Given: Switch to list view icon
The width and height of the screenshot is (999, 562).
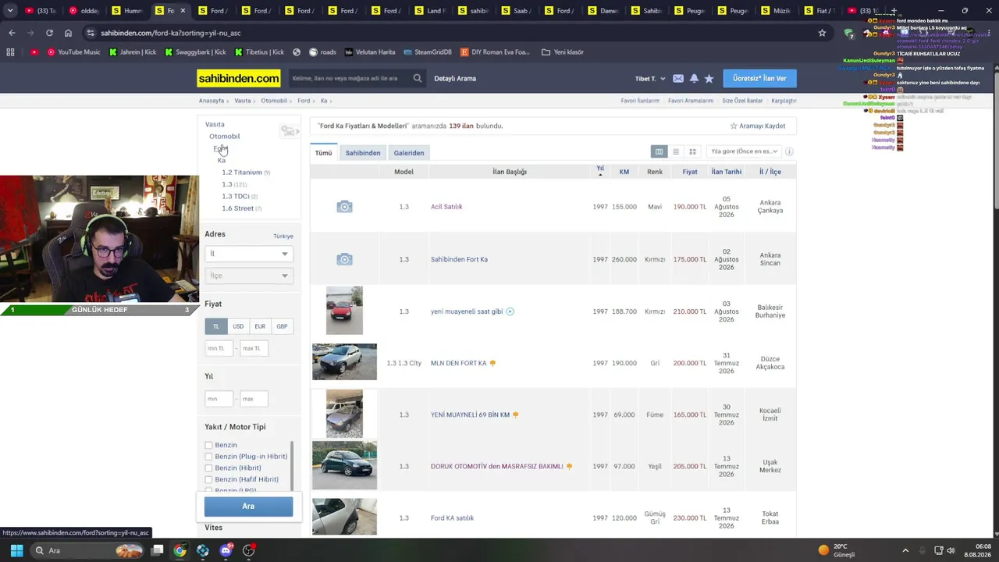Looking at the screenshot, I should [676, 151].
